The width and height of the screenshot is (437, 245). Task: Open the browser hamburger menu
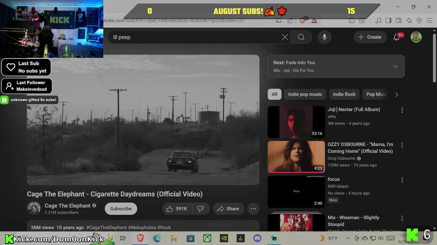[x=429, y=21]
